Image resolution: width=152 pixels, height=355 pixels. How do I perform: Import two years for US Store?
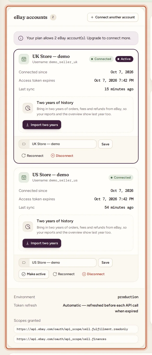pos(42,243)
